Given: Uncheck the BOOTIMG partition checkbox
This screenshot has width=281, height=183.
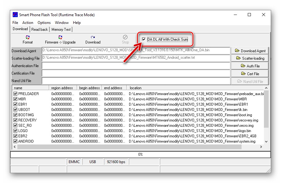Looking at the screenshot, I should click(16, 115).
